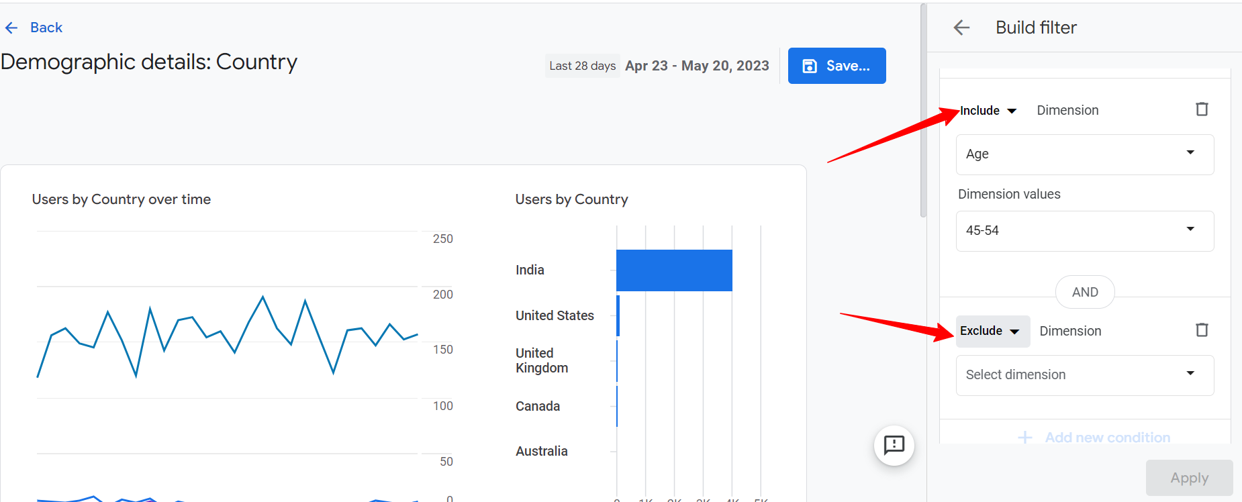The height and width of the screenshot is (502, 1242).
Task: Click the plus icon for new condition
Action: tap(1024, 438)
